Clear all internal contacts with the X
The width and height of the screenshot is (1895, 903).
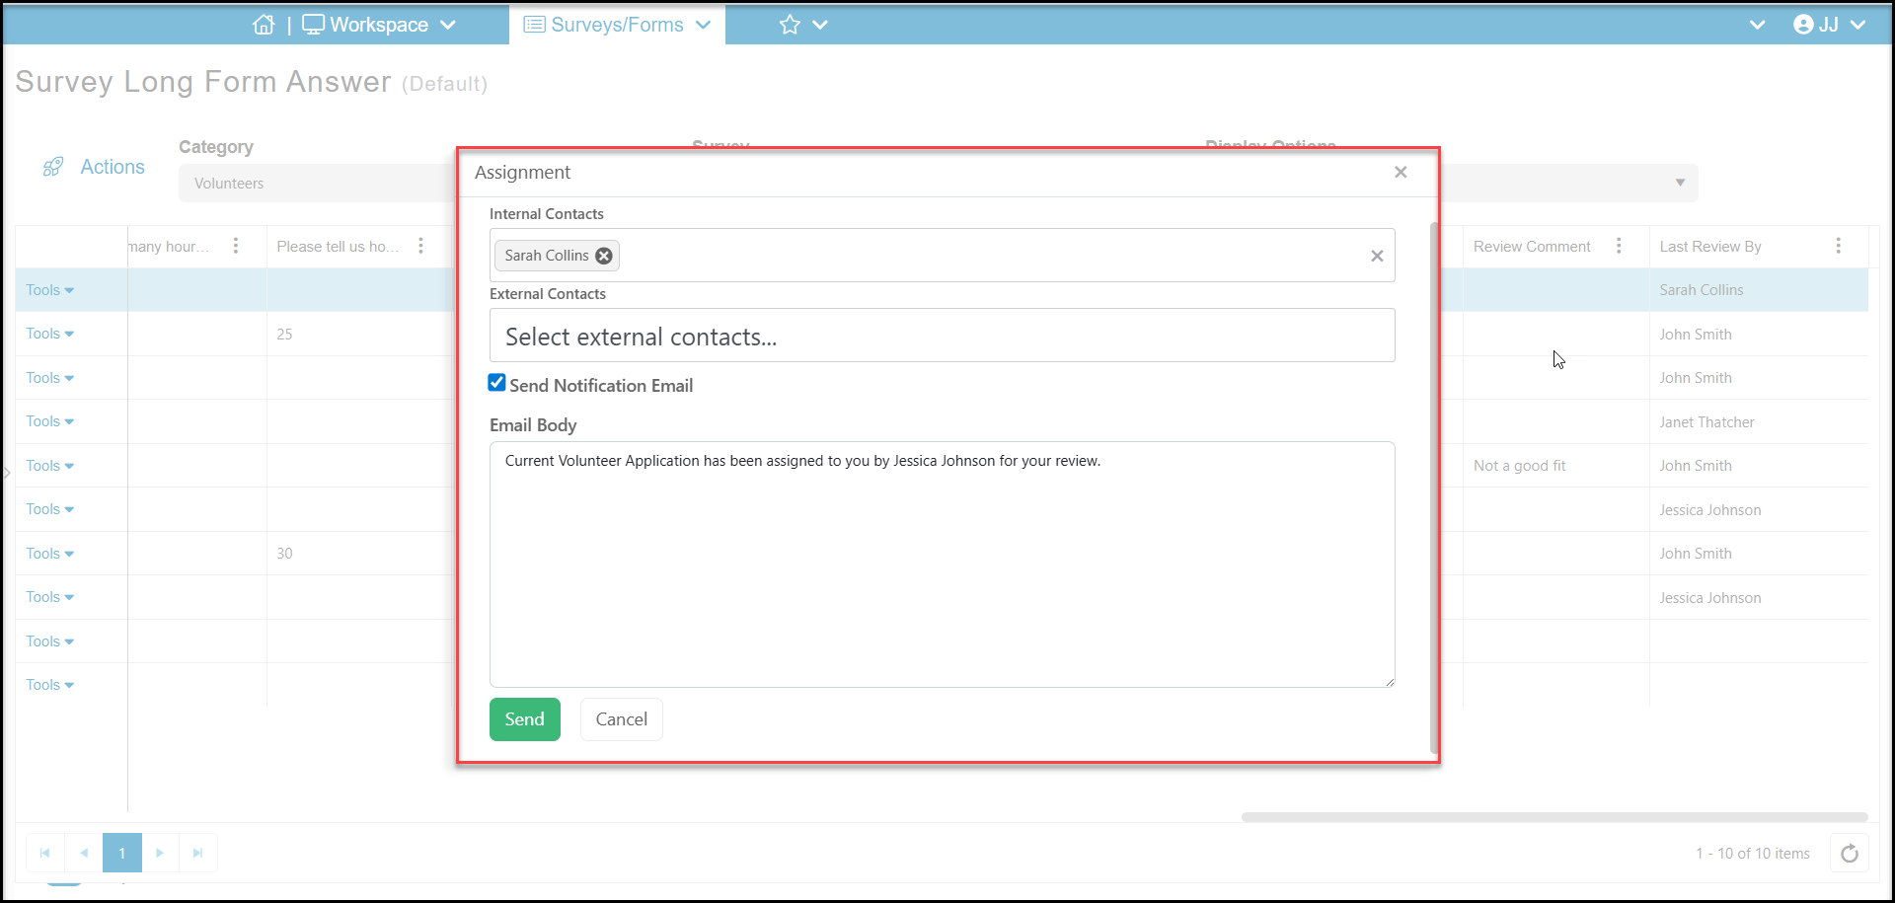(1377, 256)
